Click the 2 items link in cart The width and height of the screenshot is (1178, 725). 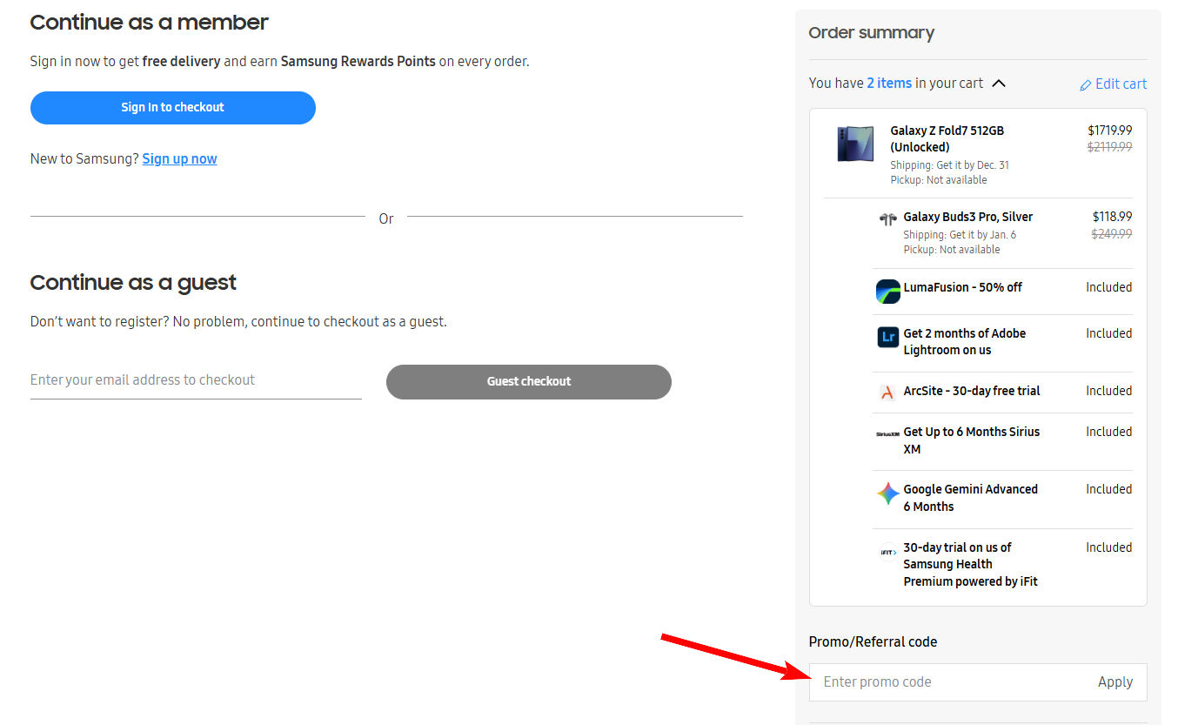coord(889,84)
